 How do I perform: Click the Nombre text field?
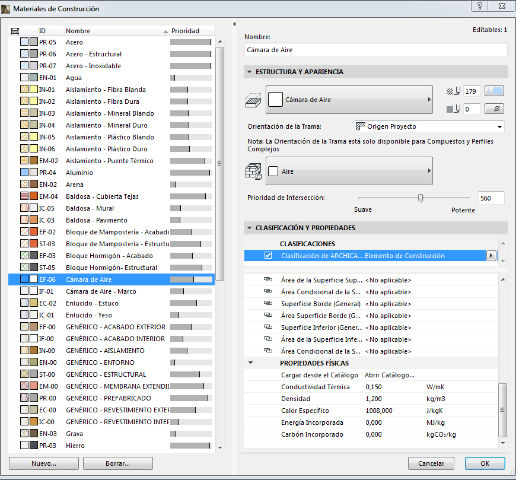pyautogui.click(x=375, y=50)
